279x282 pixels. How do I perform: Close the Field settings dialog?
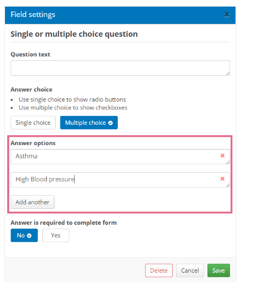tap(227, 15)
